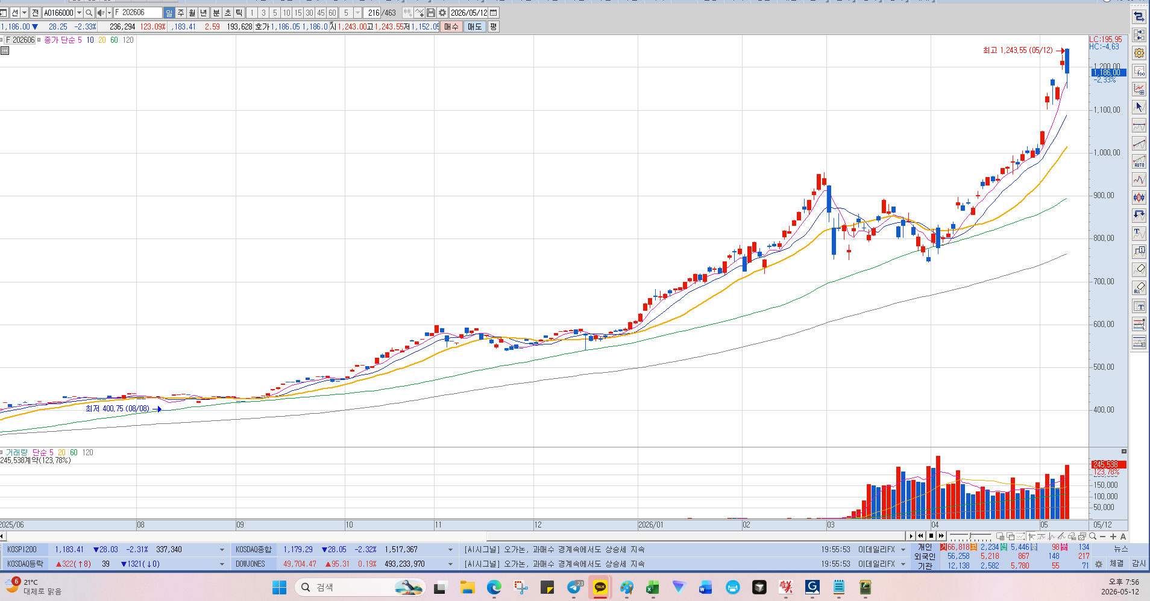Screen dimensions: 1150x601
Task: Click the F 202606 chart legend label
Action: tap(20, 40)
